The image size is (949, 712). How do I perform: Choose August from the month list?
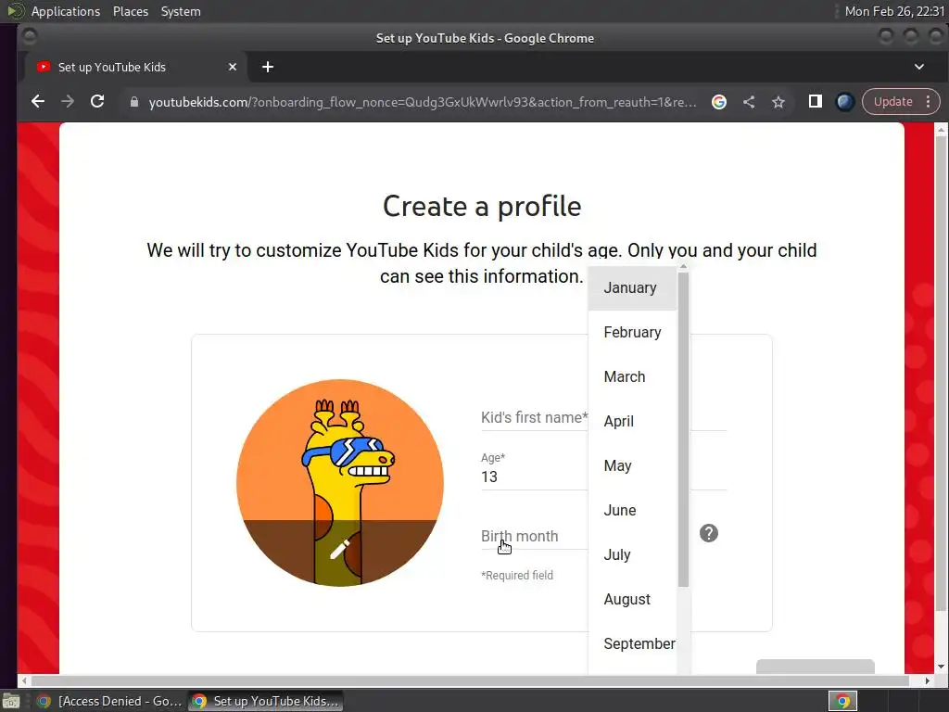point(632,600)
